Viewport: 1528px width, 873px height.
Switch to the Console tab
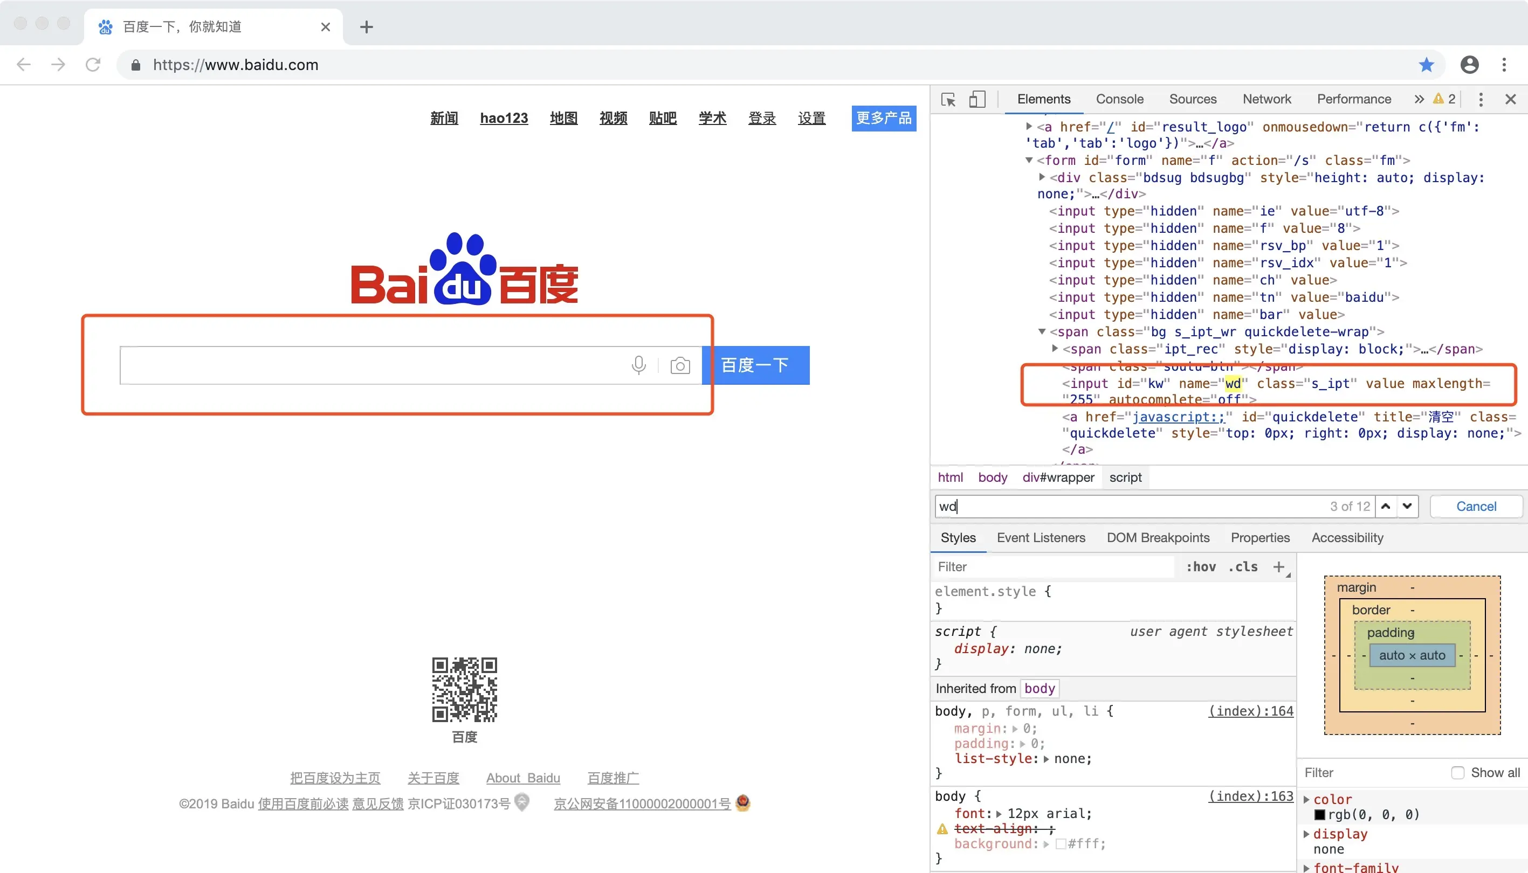click(1119, 100)
